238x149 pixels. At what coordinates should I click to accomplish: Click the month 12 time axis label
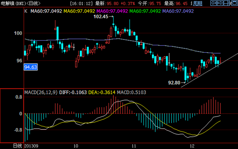pos(192,146)
